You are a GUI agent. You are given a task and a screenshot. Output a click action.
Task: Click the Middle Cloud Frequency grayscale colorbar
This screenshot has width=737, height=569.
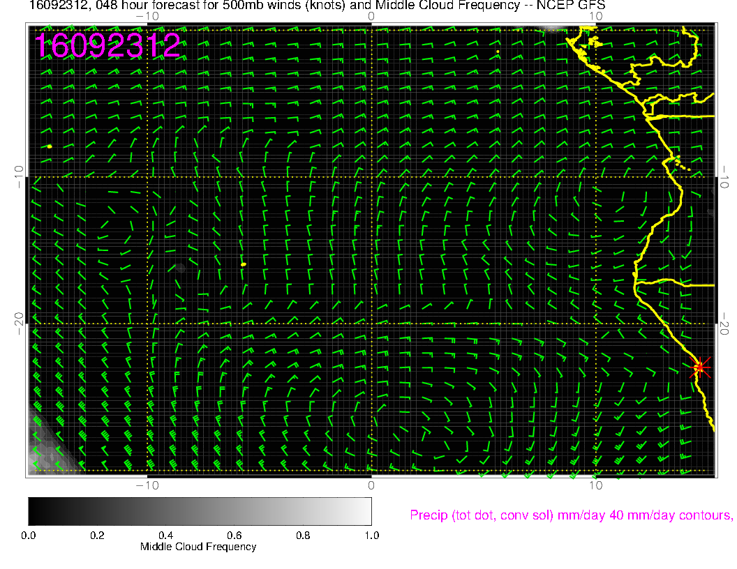[200, 511]
